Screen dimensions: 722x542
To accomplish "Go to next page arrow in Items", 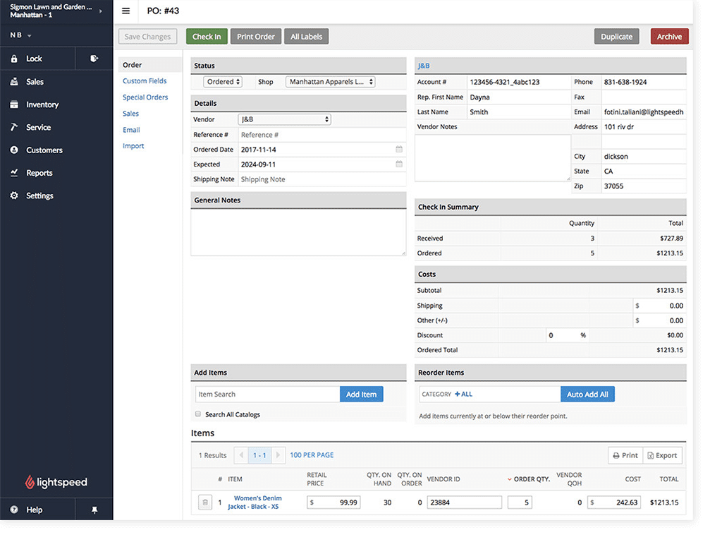I will [278, 455].
